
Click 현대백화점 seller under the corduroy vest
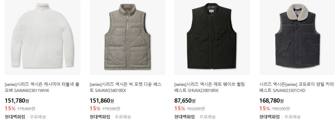(x=269, y=117)
